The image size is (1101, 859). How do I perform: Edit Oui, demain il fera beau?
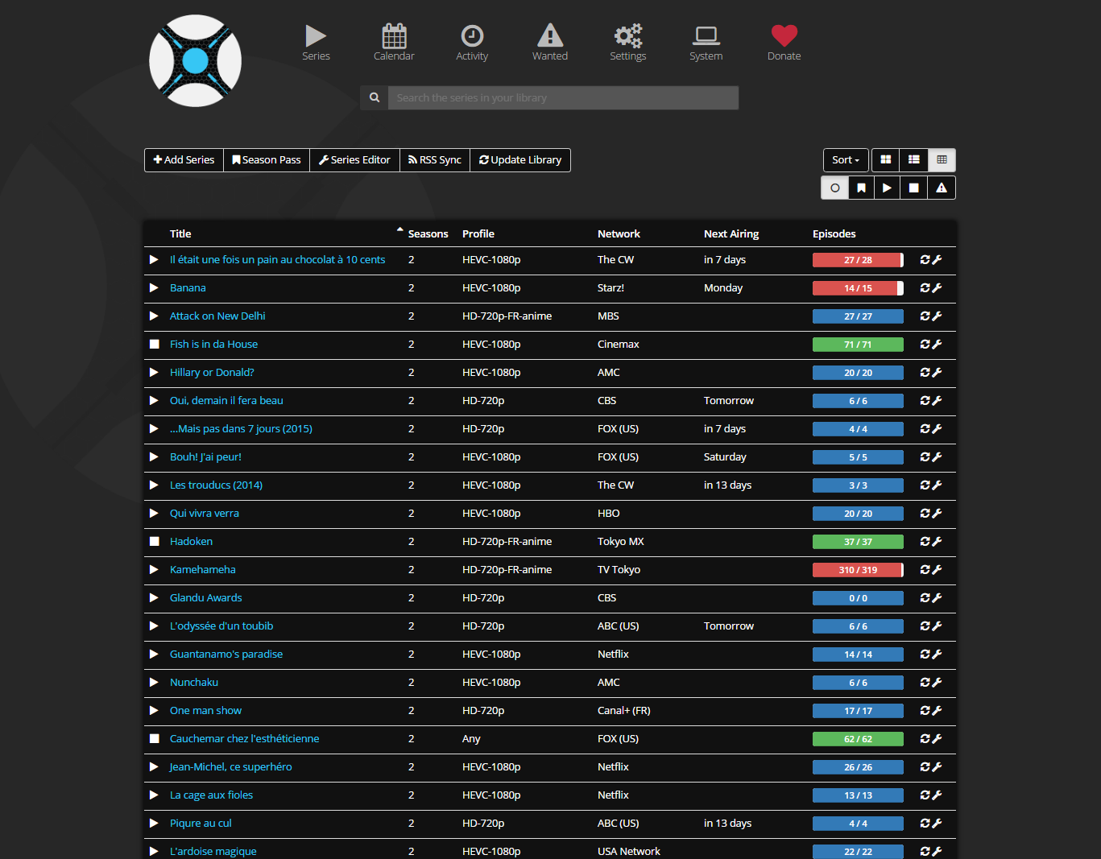[937, 401]
